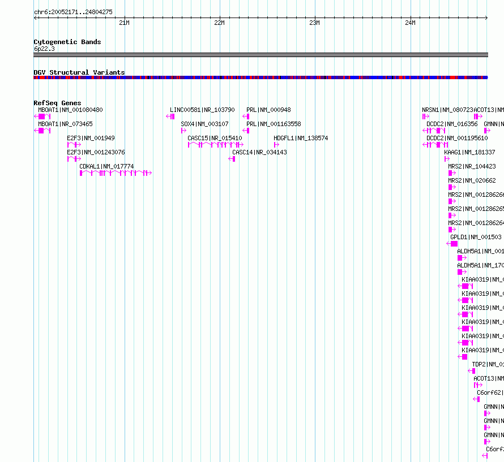Click the CASC14 gene glyph
The height and width of the screenshot is (462, 504).
click(232, 159)
